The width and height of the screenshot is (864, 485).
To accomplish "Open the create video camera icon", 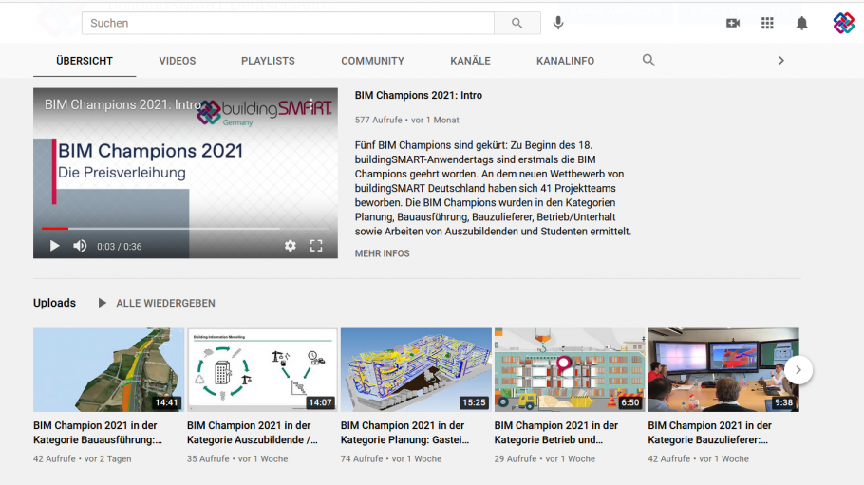I will [x=733, y=23].
